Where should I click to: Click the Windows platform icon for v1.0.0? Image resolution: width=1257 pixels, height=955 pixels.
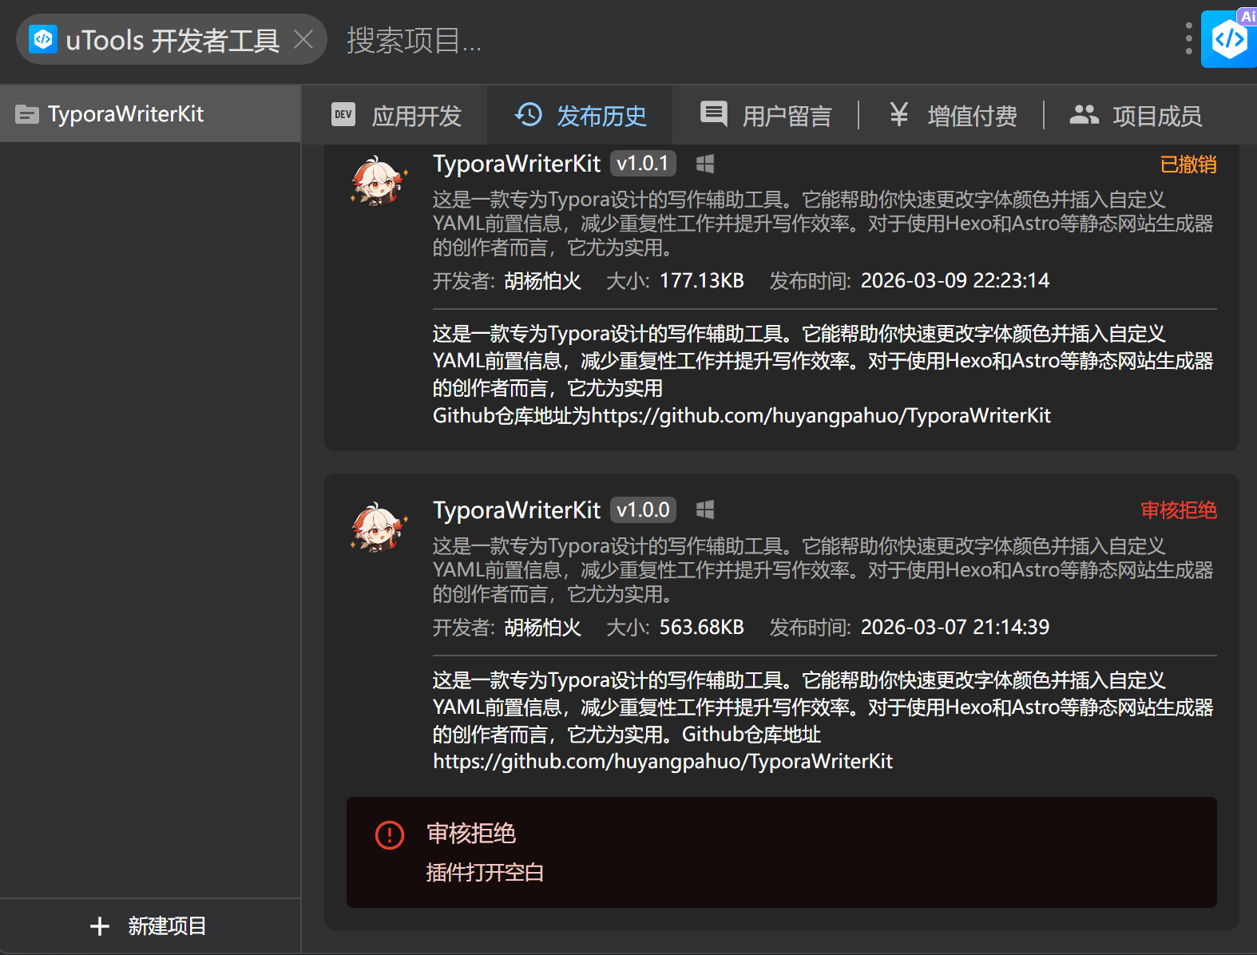704,510
